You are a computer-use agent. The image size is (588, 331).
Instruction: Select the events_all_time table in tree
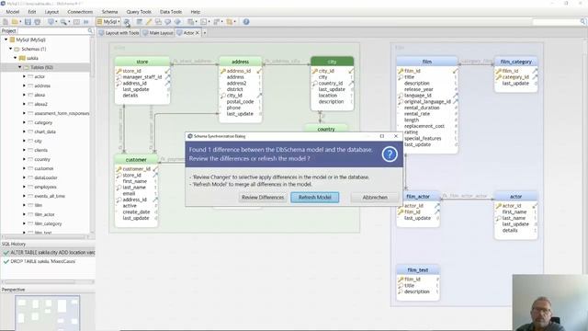click(x=50, y=196)
